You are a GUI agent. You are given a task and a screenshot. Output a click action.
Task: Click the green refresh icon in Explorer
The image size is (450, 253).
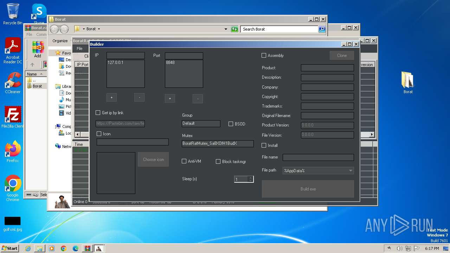click(234, 29)
